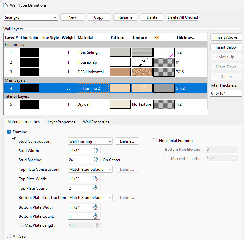
Task: Click the Housewrap pattern swatch
Action: [x=120, y=62]
